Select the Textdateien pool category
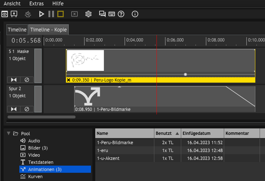 coord(37,162)
